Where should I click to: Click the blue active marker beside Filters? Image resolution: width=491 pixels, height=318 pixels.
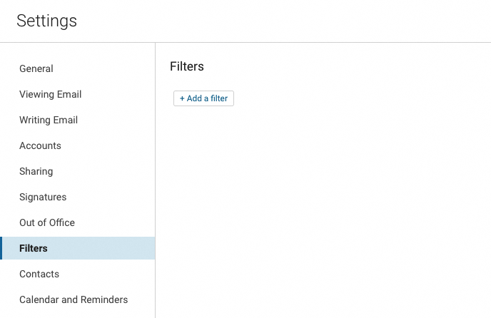[1, 249]
